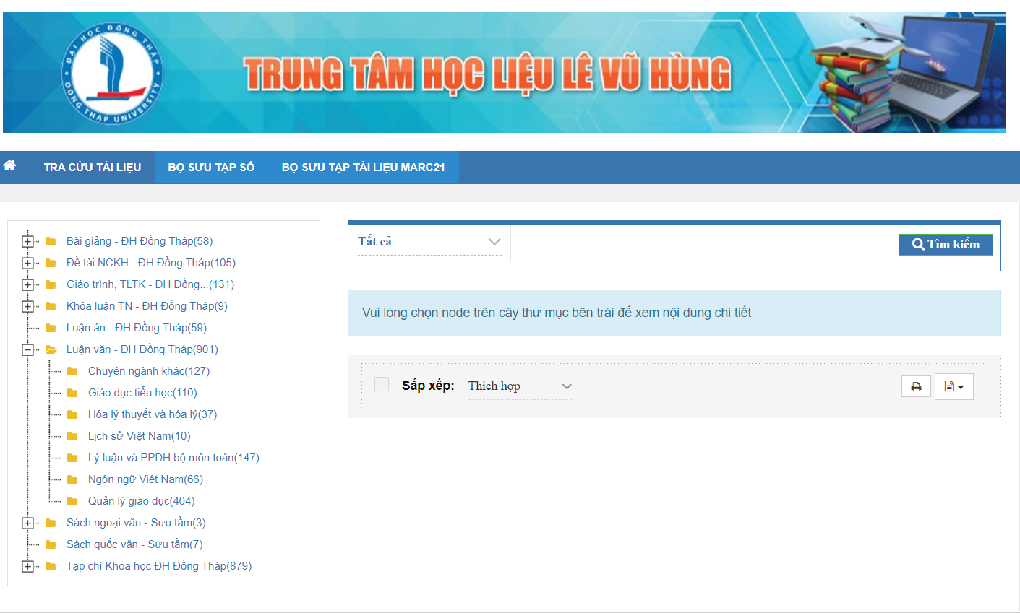Open Giáo dục tiểu học(110) folder
This screenshot has width=1020, height=613.
click(142, 393)
